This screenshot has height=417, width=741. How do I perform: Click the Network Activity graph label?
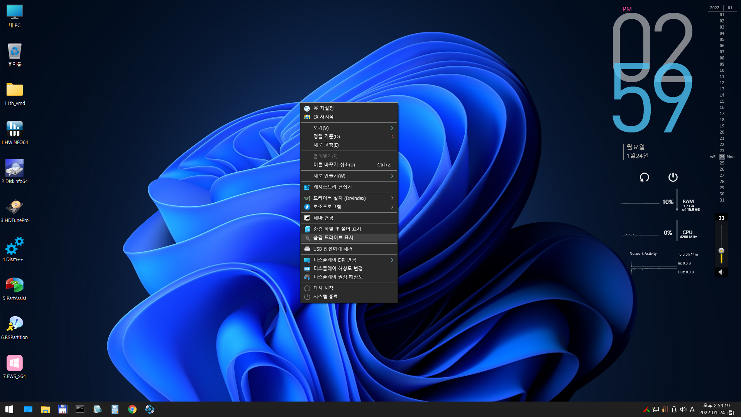click(643, 254)
